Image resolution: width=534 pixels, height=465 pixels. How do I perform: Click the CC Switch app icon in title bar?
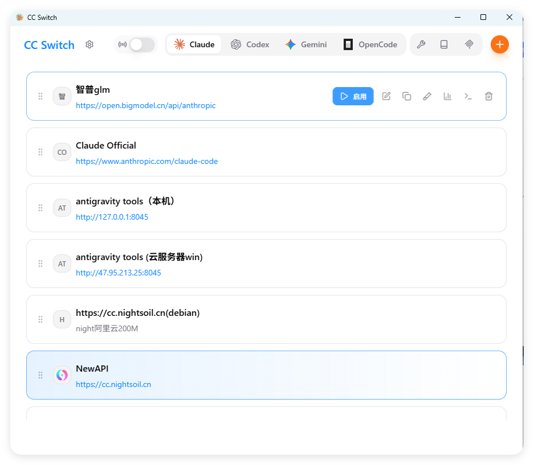point(20,17)
